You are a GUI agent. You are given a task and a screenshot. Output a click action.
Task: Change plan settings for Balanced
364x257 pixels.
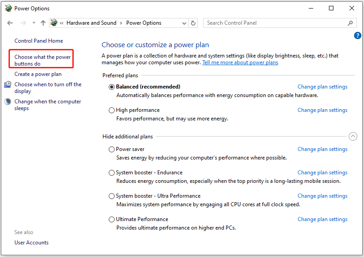pyautogui.click(x=323, y=87)
